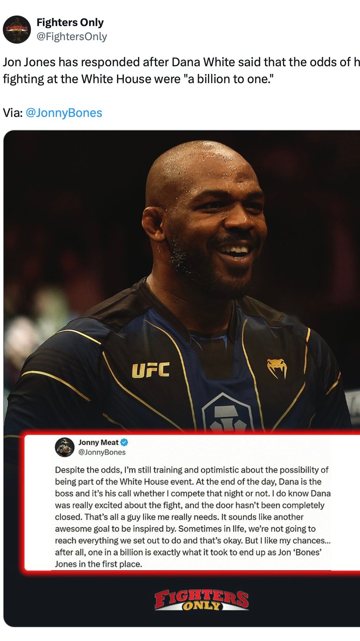Follow the @JonnyBones mention link
Viewport: 360px width, 641px height.
click(64, 113)
